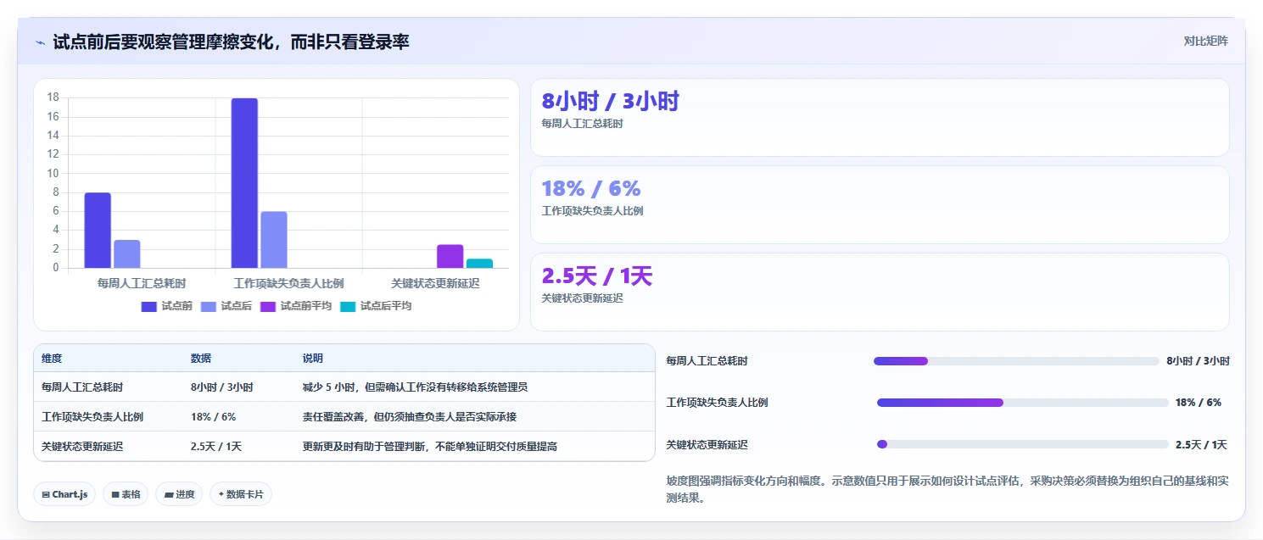Click the purple 试点前平均 bar in chart
The width and height of the screenshot is (1263, 540).
pos(450,256)
